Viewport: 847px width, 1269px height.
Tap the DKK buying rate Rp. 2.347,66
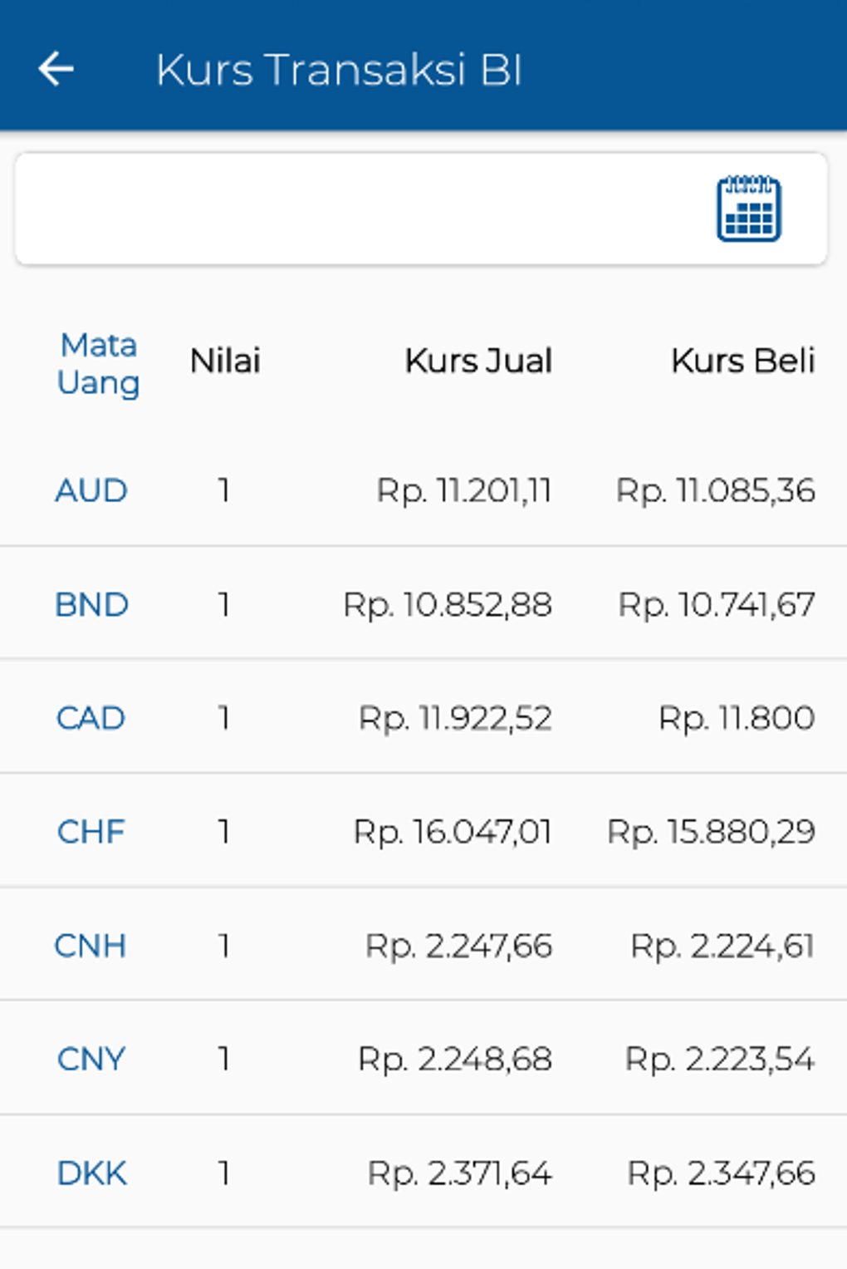(x=721, y=1173)
